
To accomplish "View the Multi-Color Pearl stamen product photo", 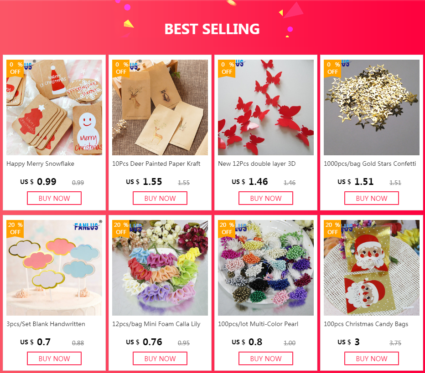I will click(265, 268).
